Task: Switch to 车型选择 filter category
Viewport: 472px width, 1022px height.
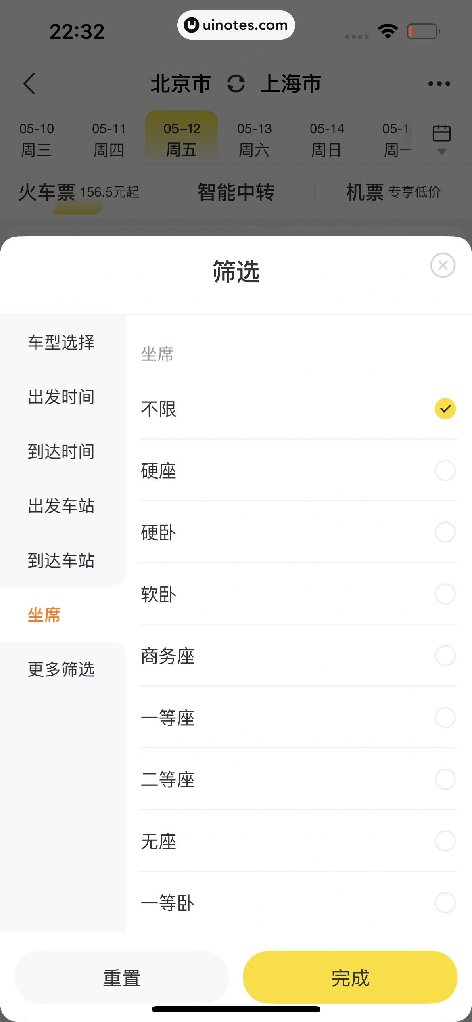Action: [61, 342]
